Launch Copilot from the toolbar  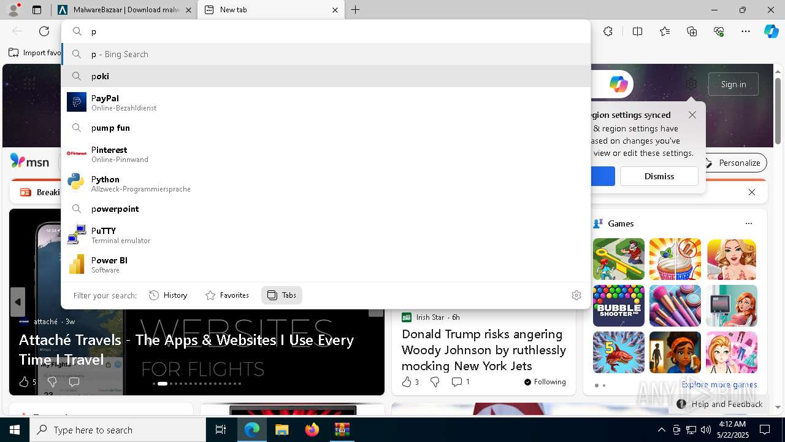pos(771,31)
